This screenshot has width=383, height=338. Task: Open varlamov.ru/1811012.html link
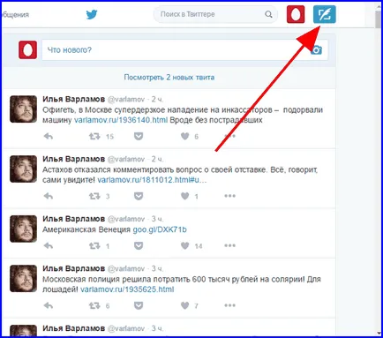[x=152, y=180]
